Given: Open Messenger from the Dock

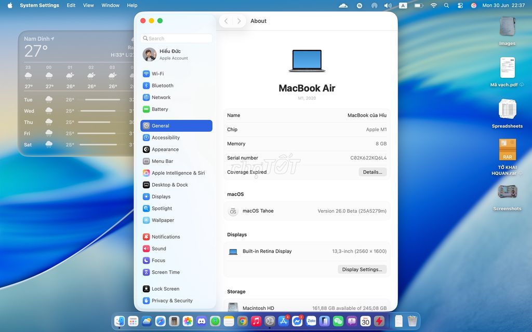Looking at the screenshot, I should click(297, 321).
